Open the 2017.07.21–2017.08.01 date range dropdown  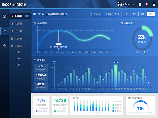[105, 14]
